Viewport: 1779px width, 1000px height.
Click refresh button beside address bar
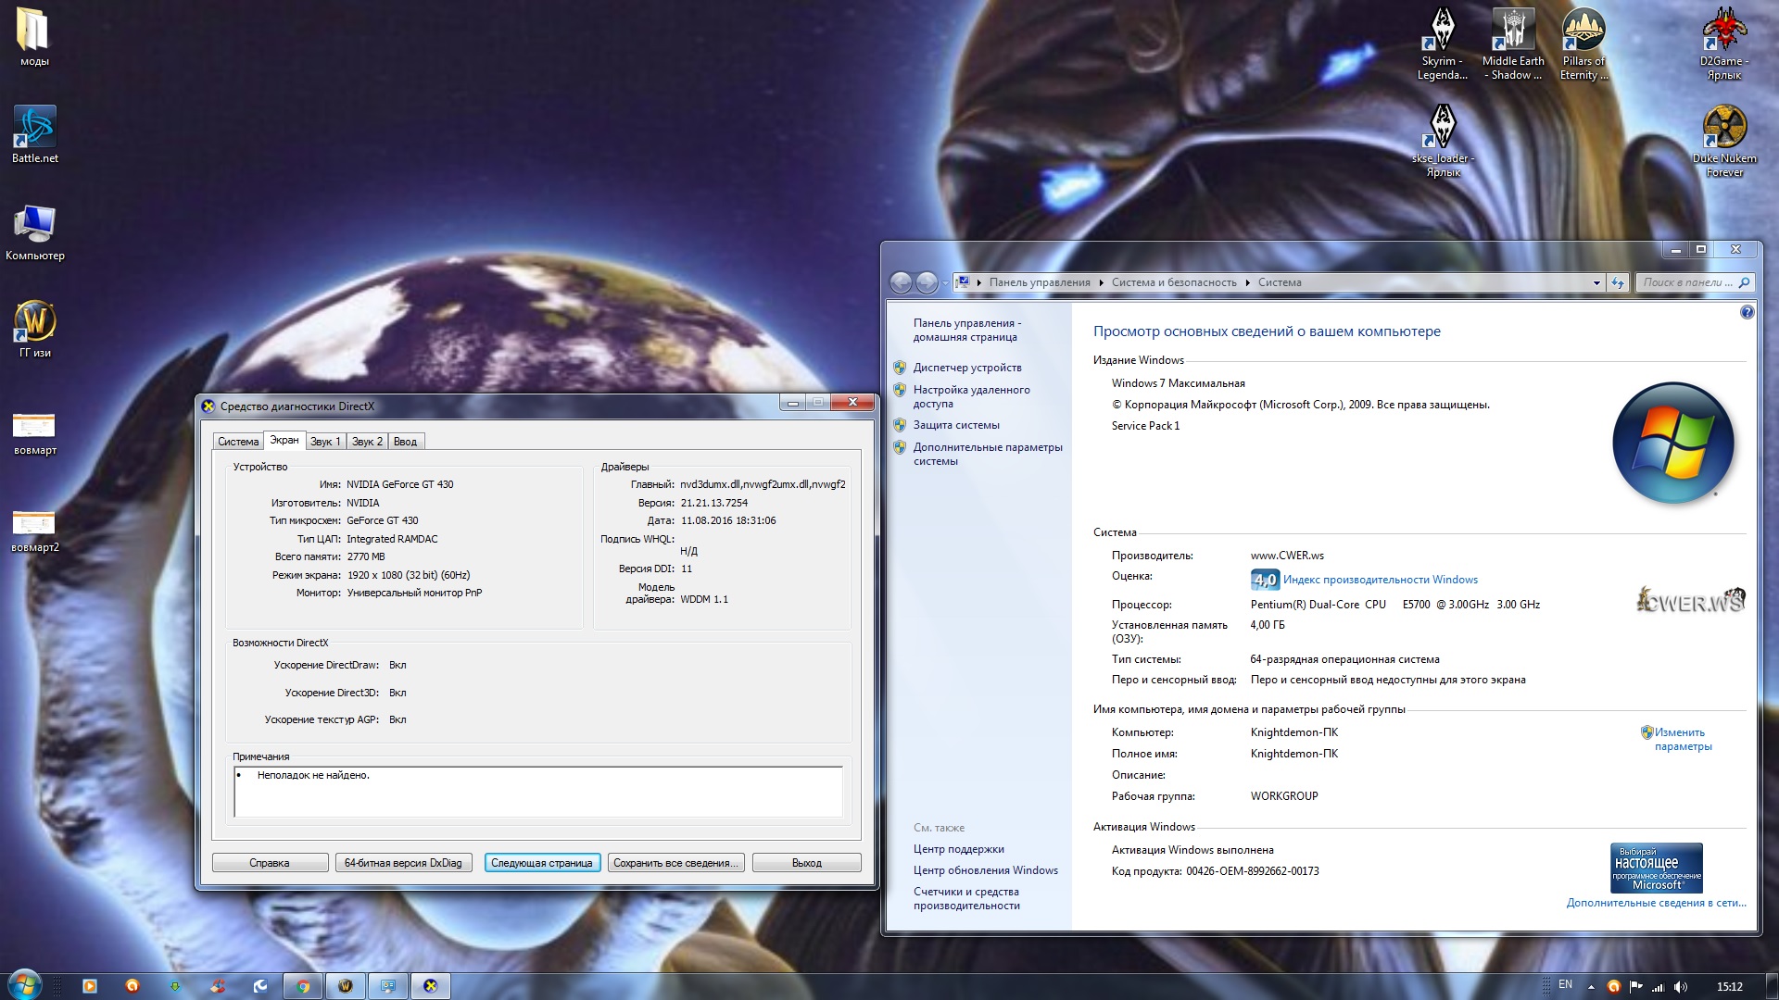(x=1618, y=283)
